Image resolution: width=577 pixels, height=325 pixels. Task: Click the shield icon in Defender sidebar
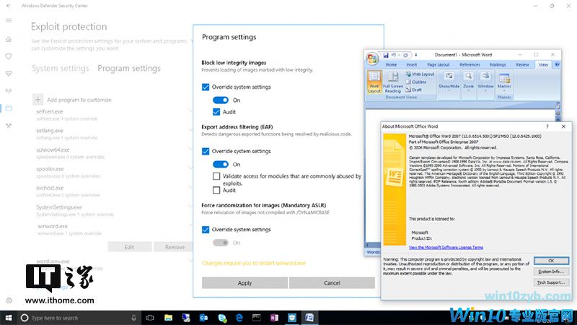tap(9, 56)
